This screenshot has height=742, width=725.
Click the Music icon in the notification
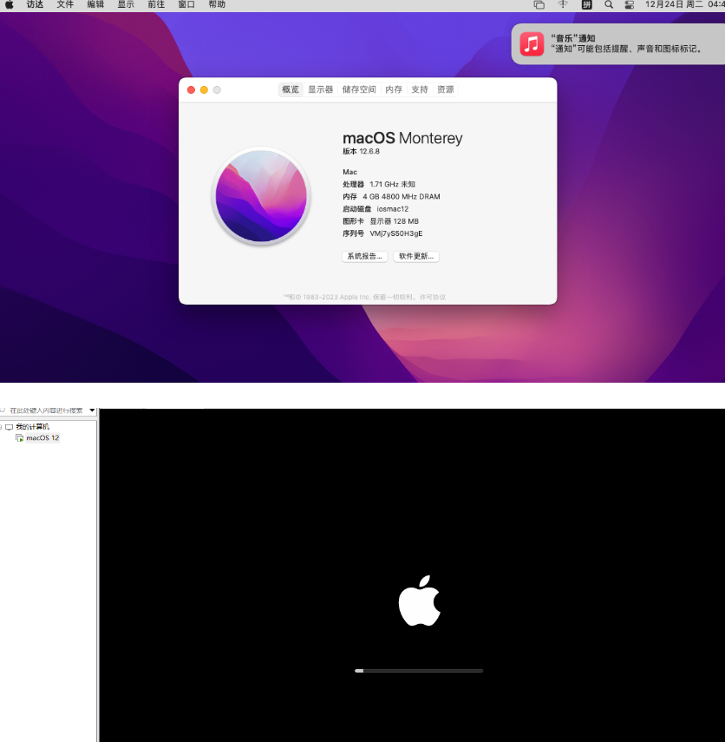[531, 43]
